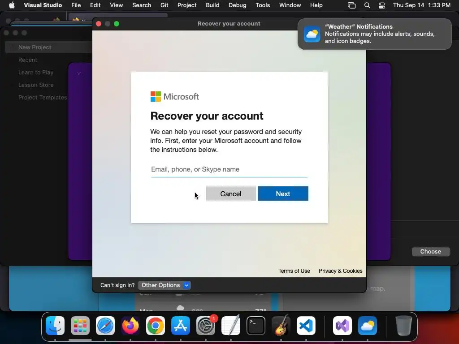Close the purple panel with X

pos(79,74)
